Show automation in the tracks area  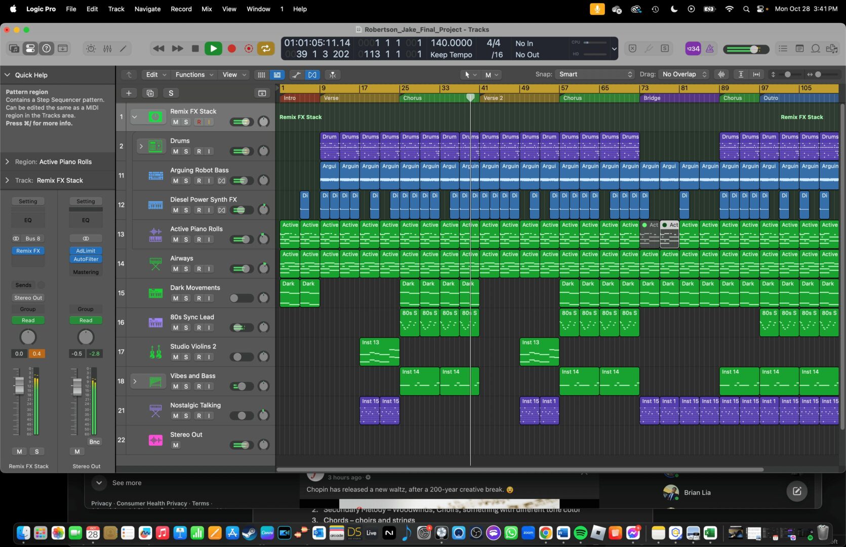point(297,75)
